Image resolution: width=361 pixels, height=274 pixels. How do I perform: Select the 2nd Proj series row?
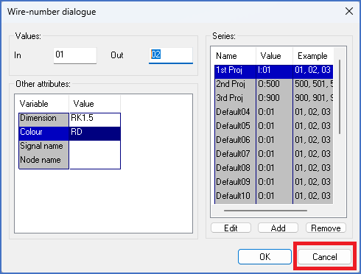pyautogui.click(x=273, y=85)
